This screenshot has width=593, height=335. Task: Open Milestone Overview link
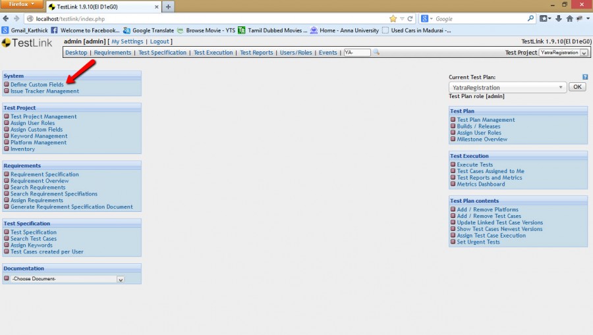(x=482, y=139)
